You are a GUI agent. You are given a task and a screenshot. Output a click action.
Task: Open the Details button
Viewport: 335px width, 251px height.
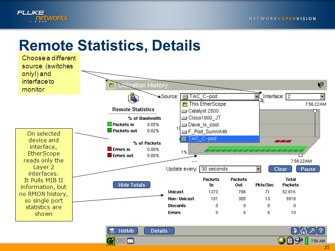(159, 231)
